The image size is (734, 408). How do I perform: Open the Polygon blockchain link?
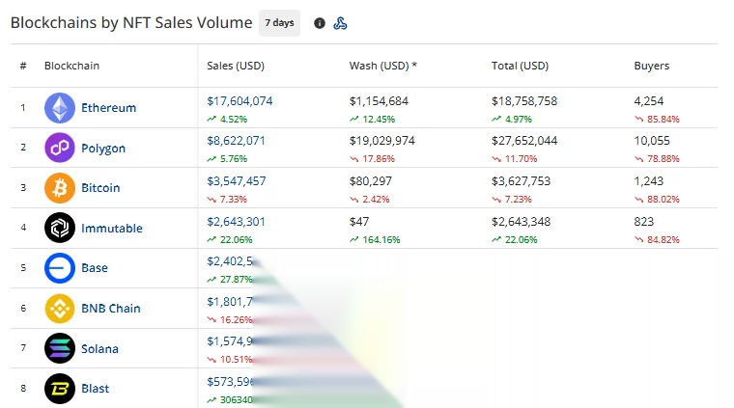pyautogui.click(x=103, y=149)
